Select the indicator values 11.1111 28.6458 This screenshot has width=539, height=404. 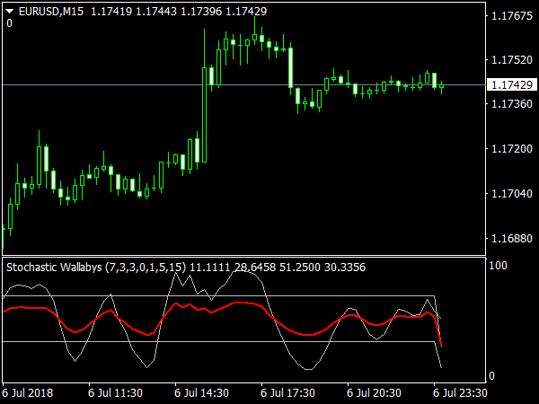coord(233,267)
